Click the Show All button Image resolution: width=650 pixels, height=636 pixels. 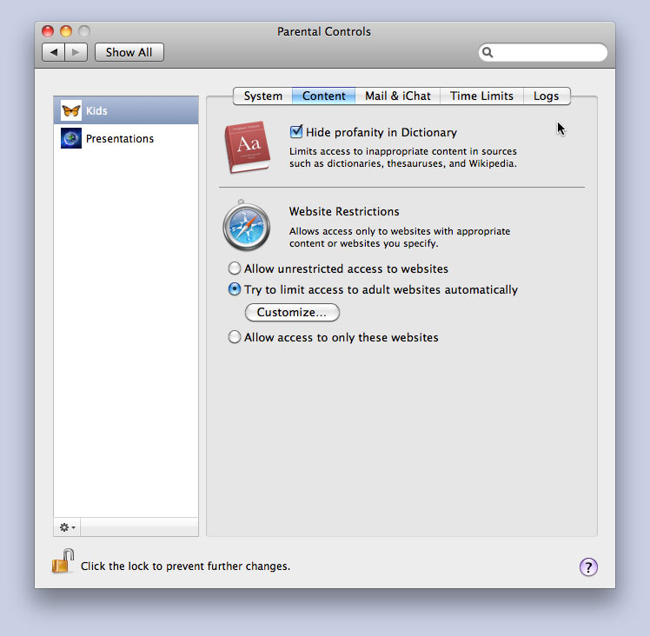point(129,52)
